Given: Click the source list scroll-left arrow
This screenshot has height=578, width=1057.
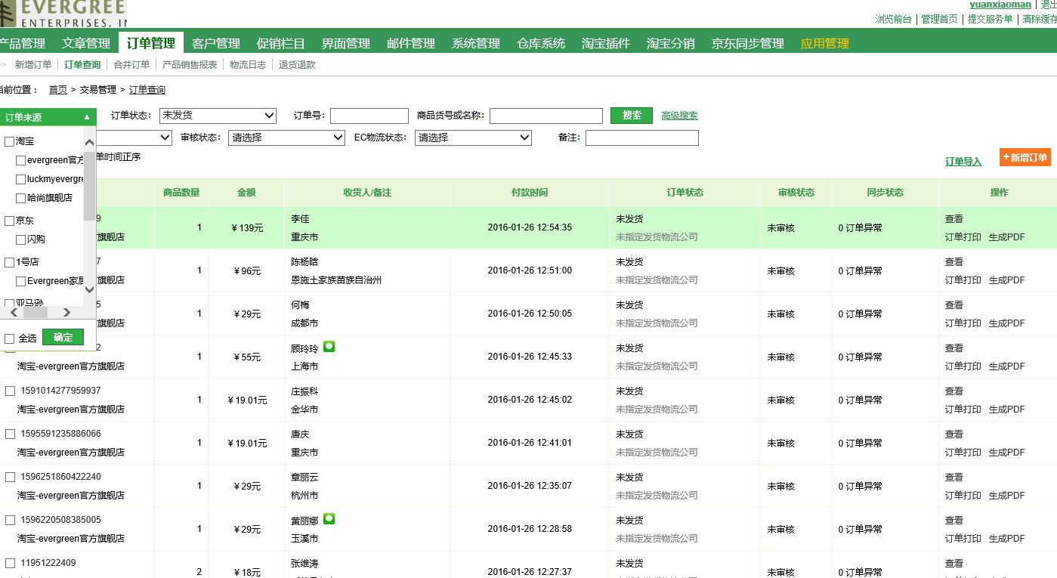Looking at the screenshot, I should [14, 312].
